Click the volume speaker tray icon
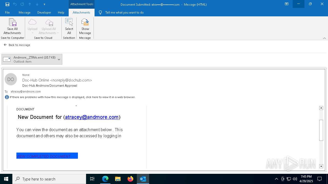The height and width of the screenshot is (184, 328). coord(295,179)
